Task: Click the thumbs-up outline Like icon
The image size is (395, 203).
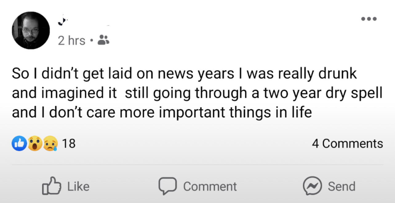Action: click(x=51, y=186)
